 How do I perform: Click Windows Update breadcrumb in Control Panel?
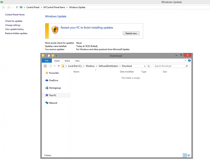(x=77, y=7)
